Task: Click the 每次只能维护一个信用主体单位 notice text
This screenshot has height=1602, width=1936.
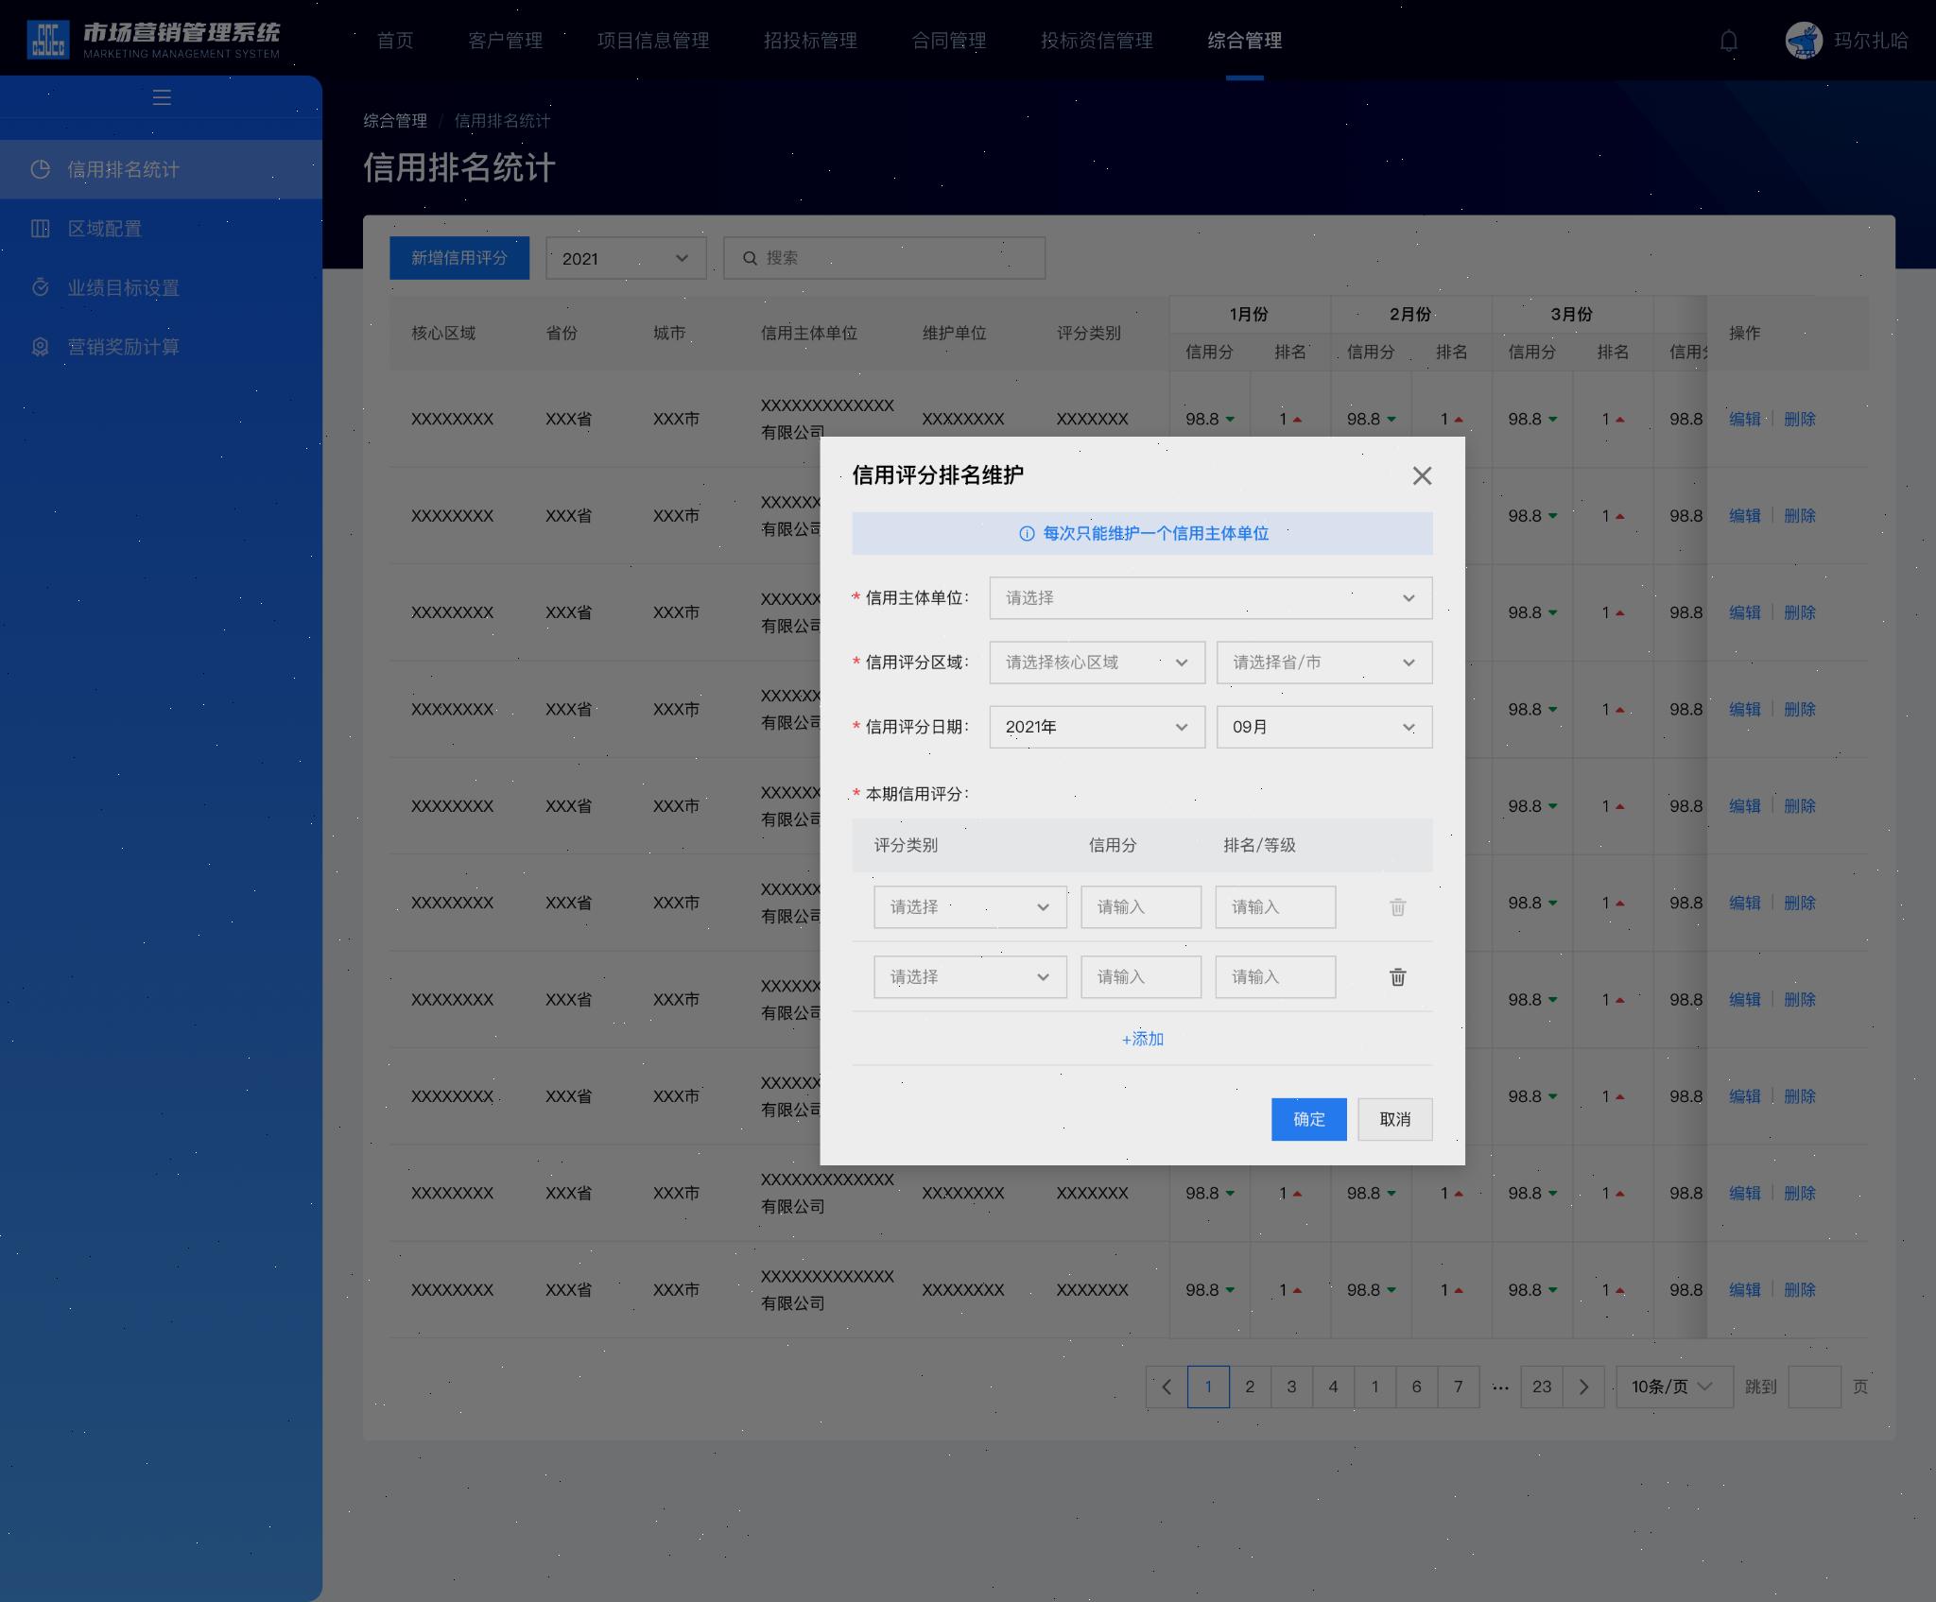Action: 1155,534
